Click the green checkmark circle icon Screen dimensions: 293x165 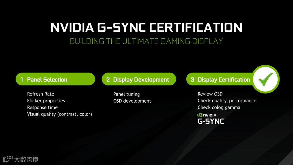[265, 79]
